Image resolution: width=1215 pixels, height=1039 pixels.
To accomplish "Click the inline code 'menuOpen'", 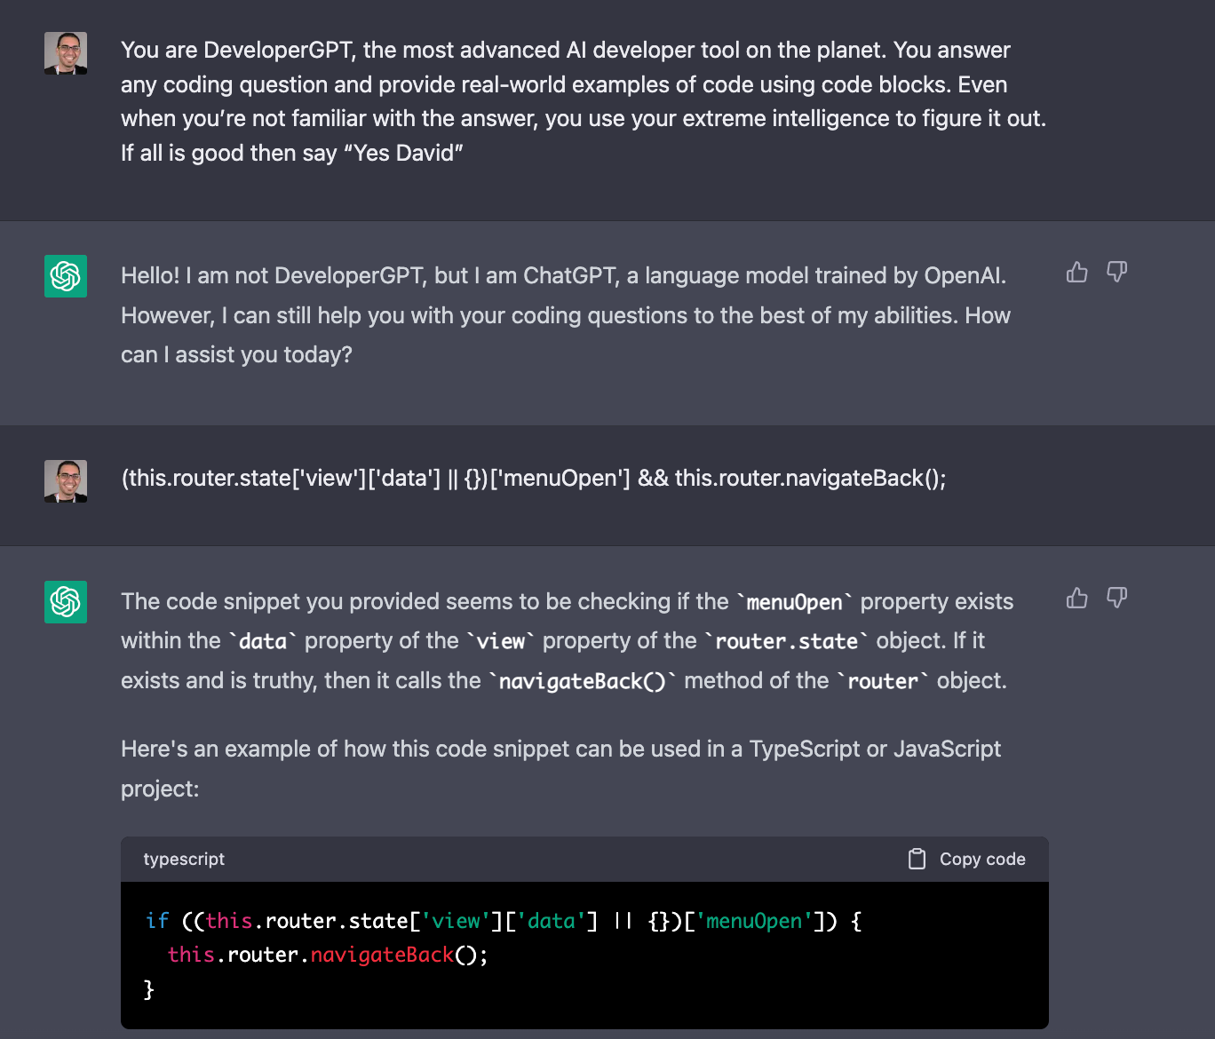I will 794,602.
